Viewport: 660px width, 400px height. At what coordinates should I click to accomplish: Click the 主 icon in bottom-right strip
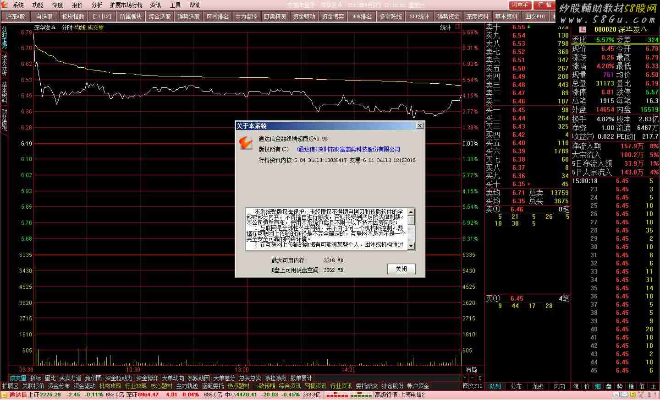653,386
